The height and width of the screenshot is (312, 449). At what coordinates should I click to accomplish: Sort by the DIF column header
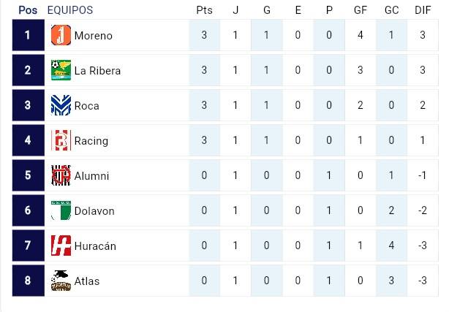423,10
